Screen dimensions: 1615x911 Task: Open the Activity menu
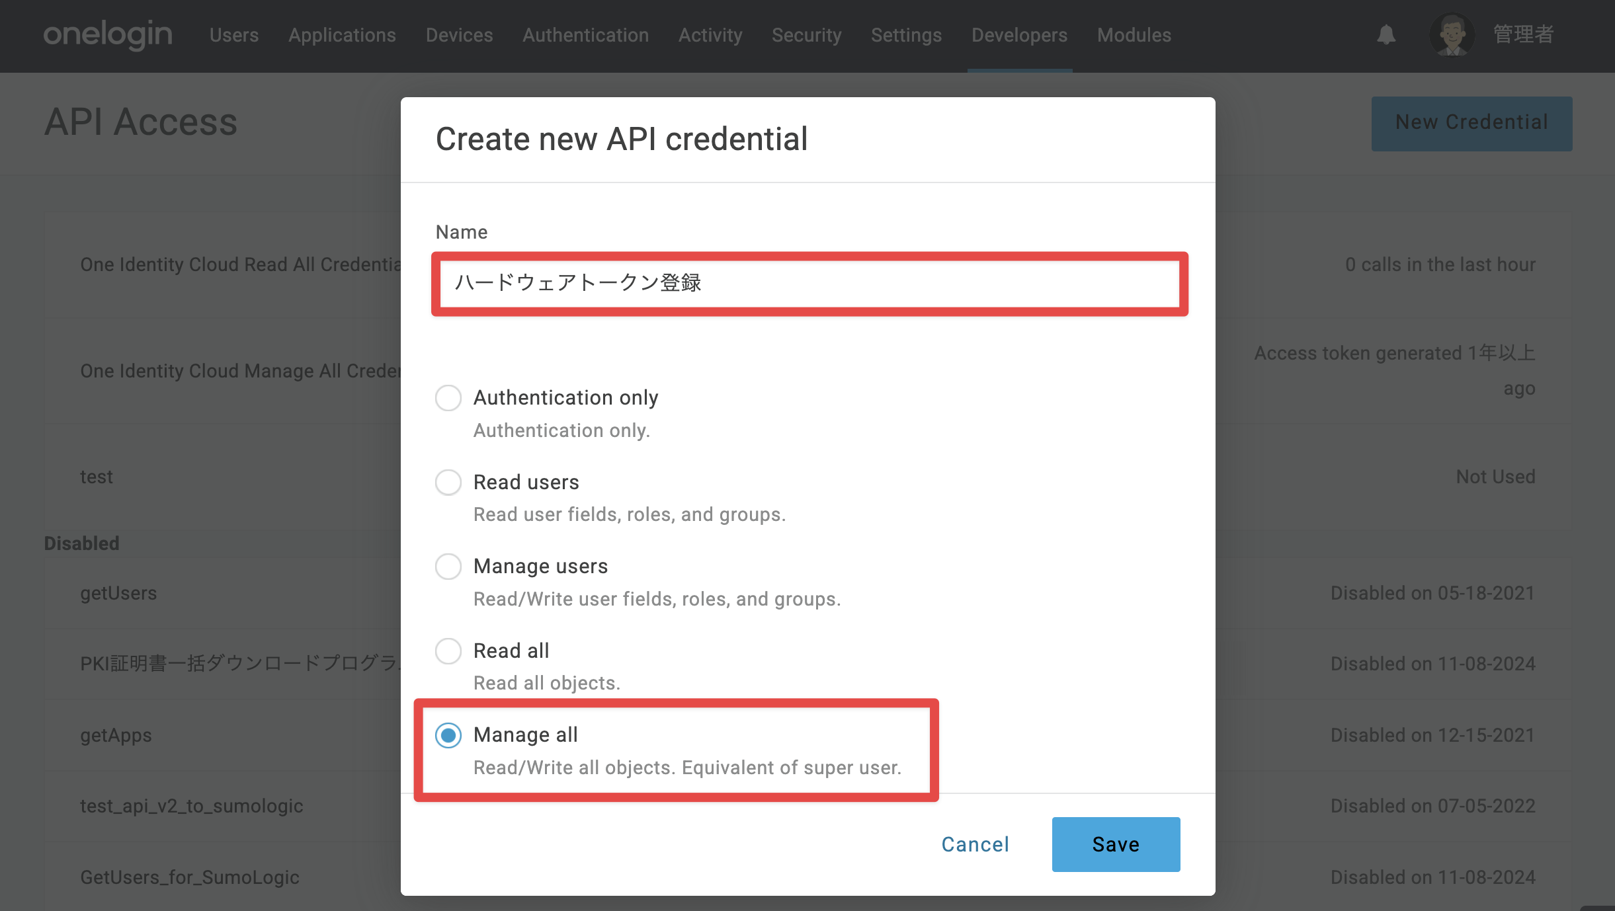tap(710, 35)
